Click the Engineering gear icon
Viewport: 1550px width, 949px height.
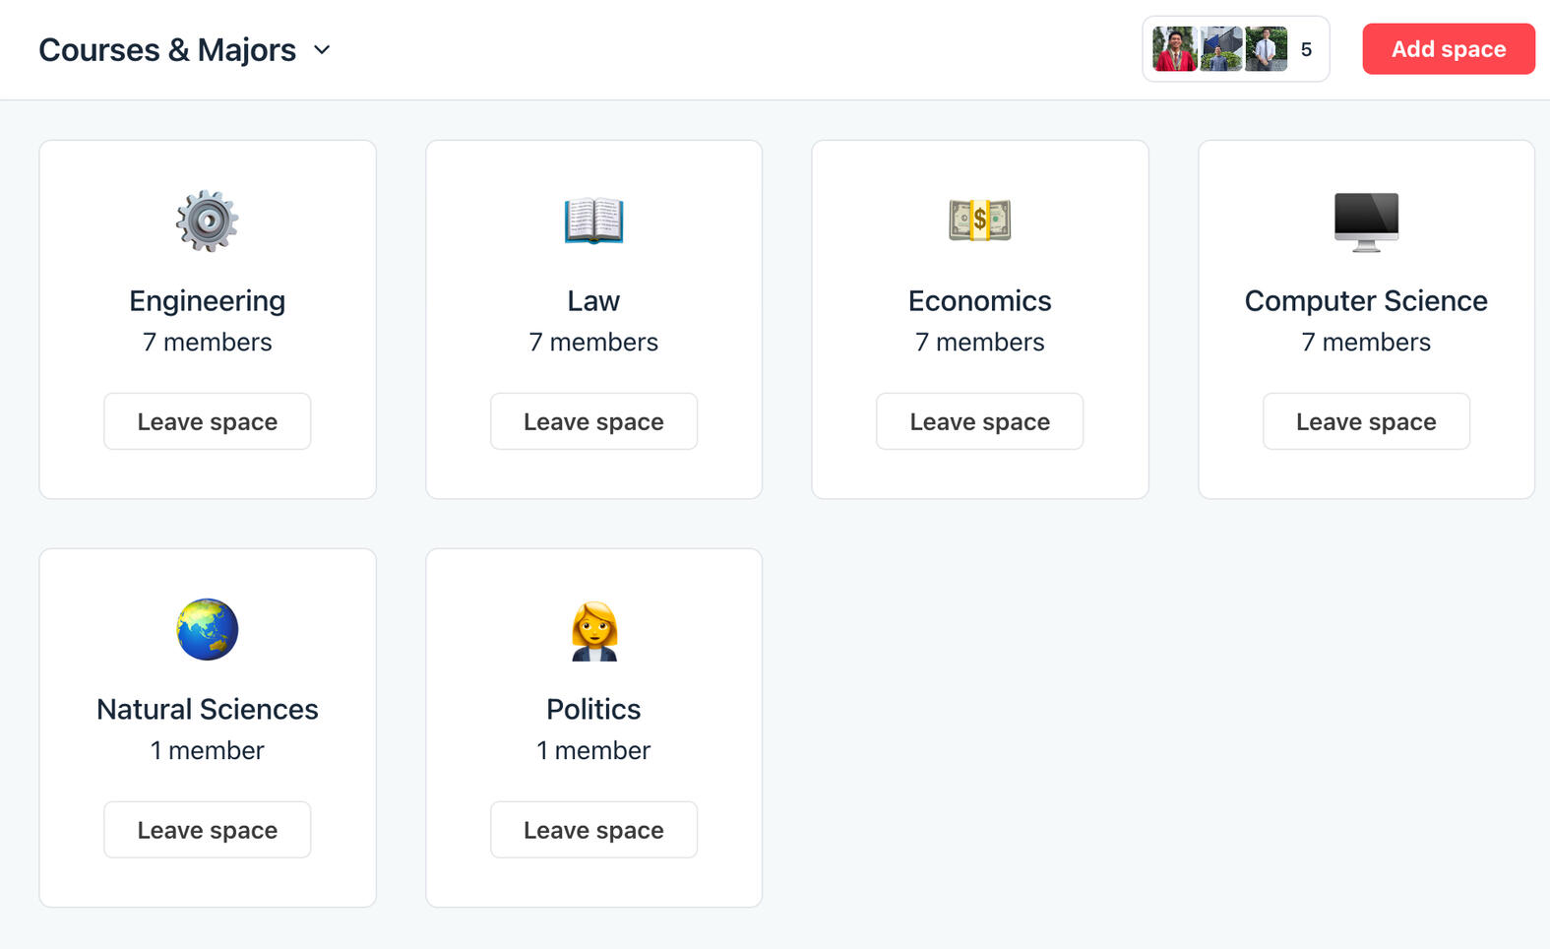207,221
